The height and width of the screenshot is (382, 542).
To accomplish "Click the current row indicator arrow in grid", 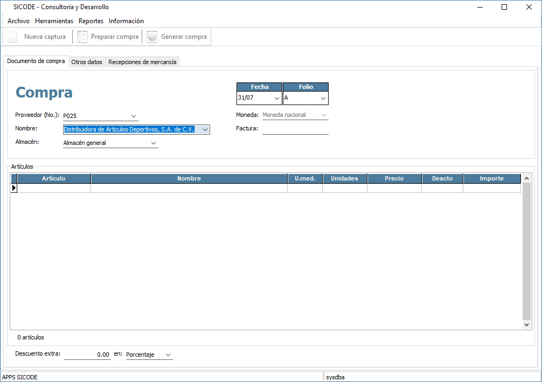I will click(14, 188).
